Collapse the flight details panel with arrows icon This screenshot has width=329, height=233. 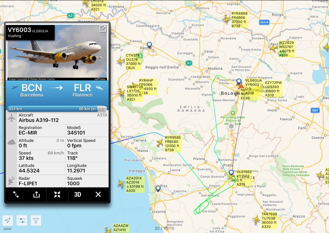coord(57,194)
